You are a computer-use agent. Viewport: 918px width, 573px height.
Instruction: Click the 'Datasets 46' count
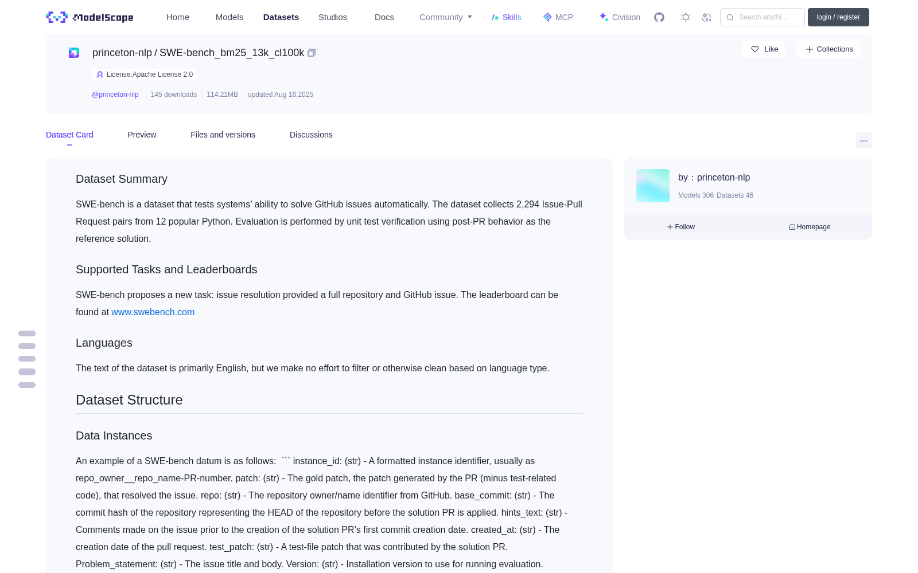point(735,195)
